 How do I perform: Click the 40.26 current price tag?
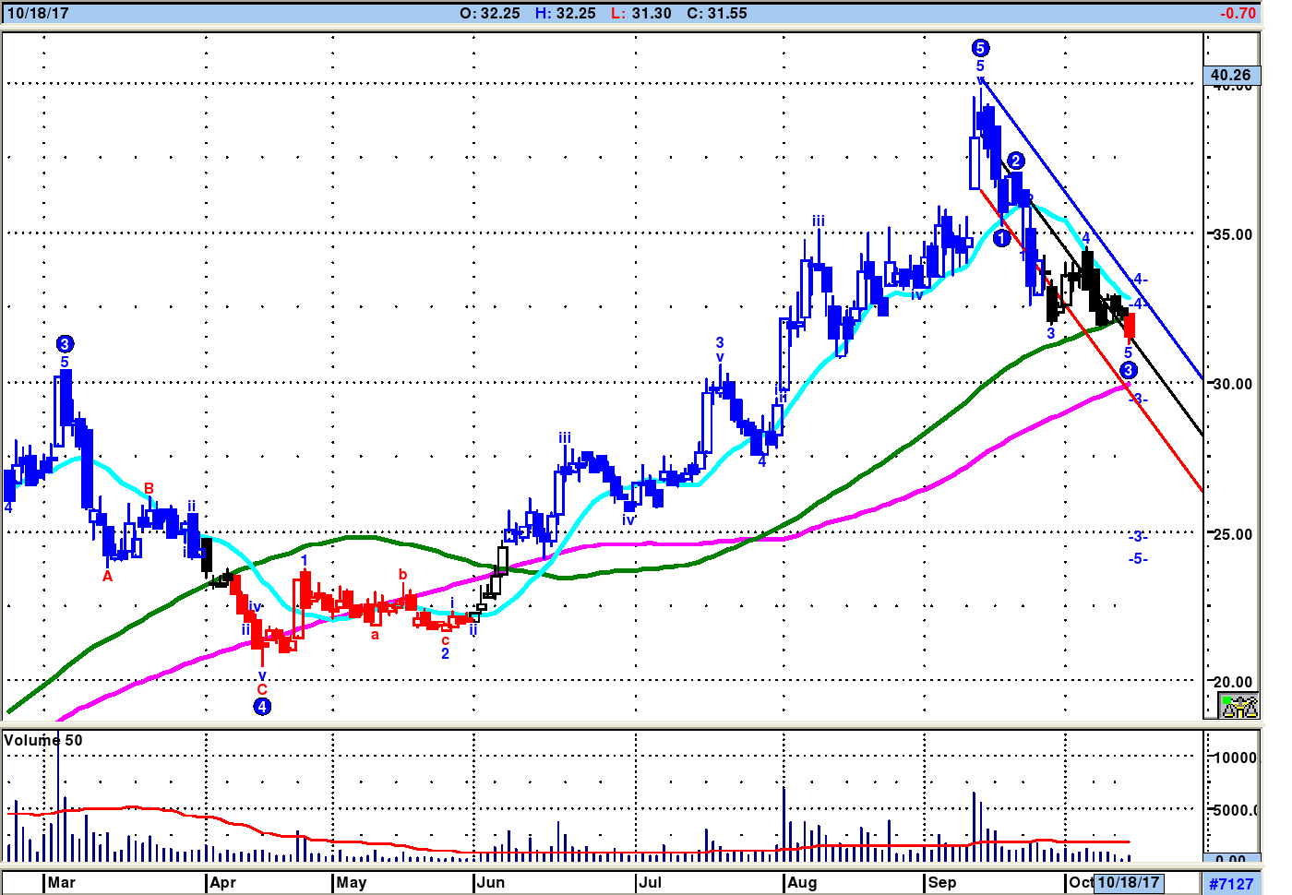(x=1231, y=76)
